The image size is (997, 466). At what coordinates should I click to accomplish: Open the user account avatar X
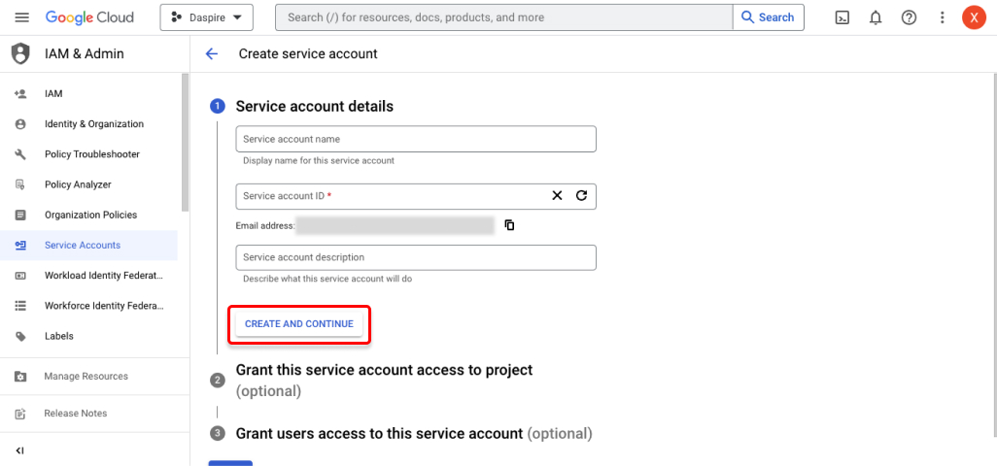(974, 17)
